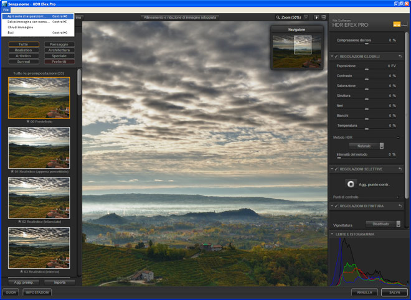Toggle the Regolazioni di Finitura checkbox
Image resolution: width=411 pixels, height=300 pixels.
pos(336,206)
